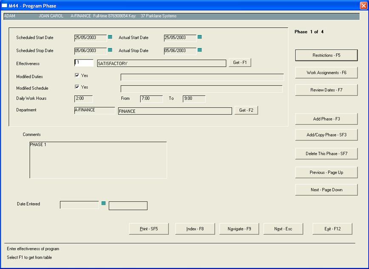Click the Scheduled Start Date field
The width and height of the screenshot is (369, 269).
point(91,38)
